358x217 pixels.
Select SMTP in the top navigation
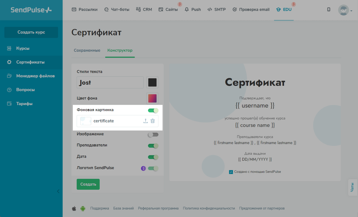216,10
